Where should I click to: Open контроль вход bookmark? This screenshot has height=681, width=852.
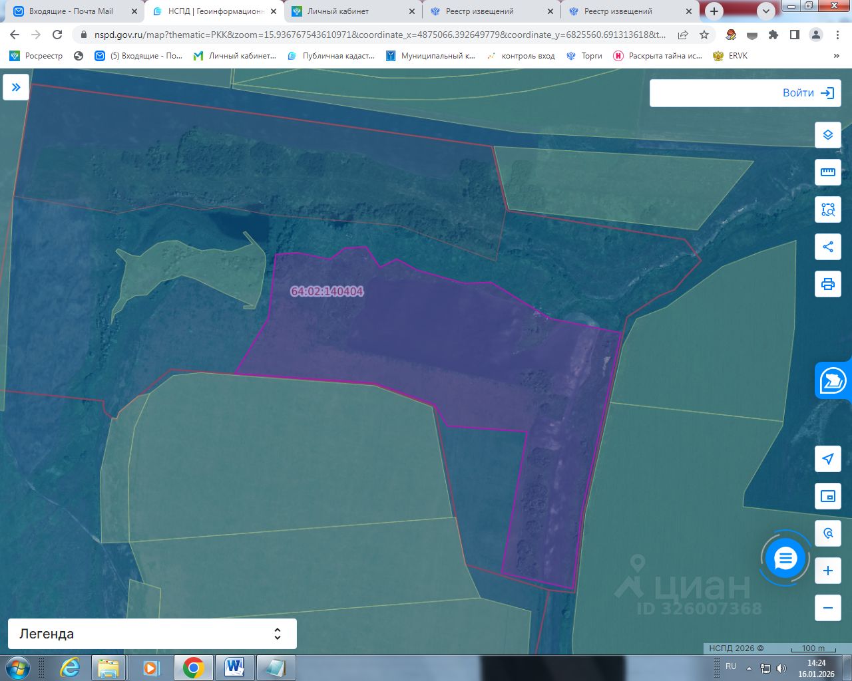click(x=521, y=56)
